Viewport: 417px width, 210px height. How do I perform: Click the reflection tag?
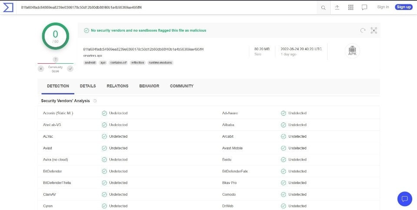138,63
